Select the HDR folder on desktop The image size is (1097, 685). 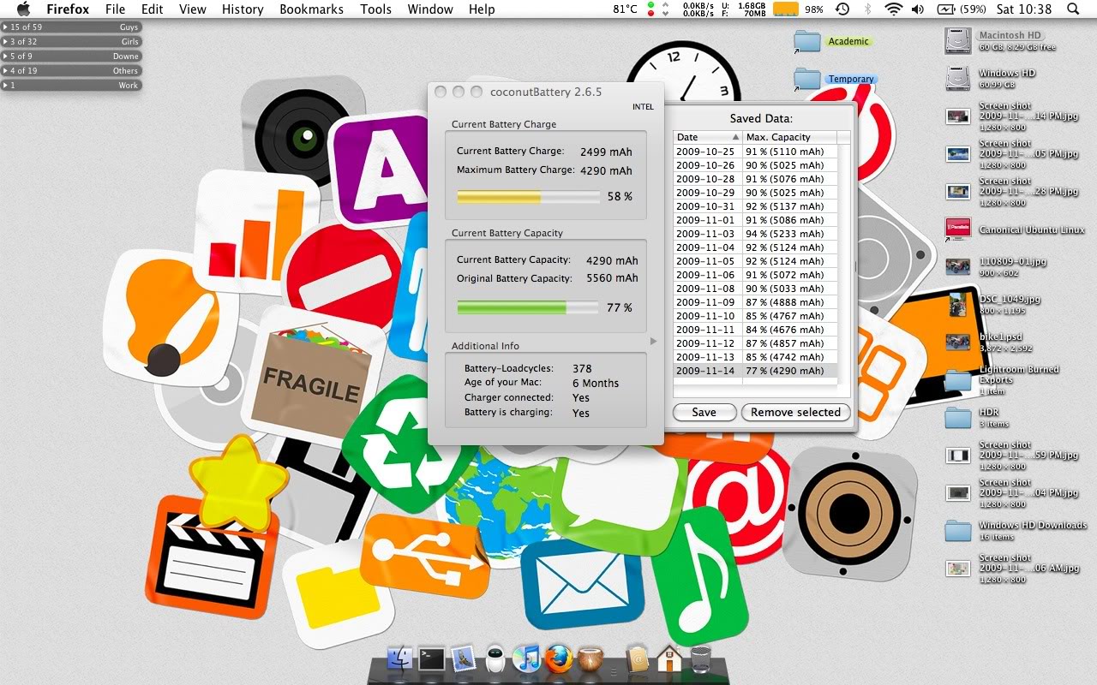click(957, 417)
